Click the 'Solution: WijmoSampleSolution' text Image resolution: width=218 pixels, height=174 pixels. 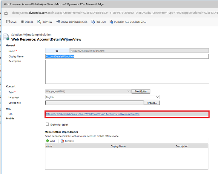tap(31, 35)
